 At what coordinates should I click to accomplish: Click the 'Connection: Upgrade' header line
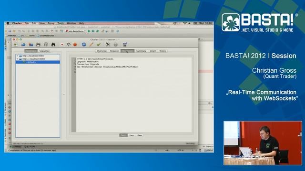pyautogui.click(x=88, y=64)
